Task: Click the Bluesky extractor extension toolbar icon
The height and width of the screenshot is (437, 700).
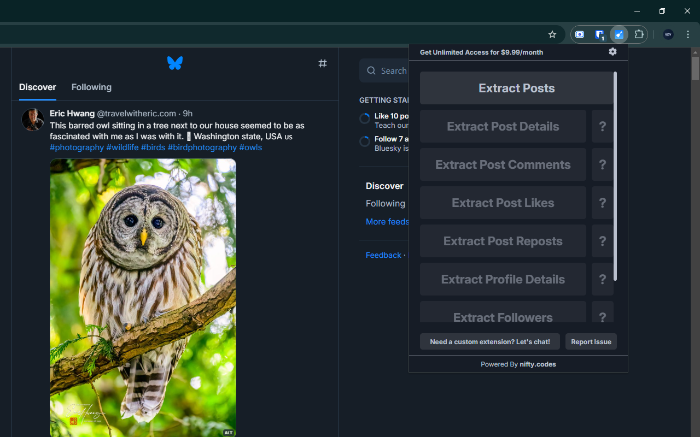Action: [619, 34]
